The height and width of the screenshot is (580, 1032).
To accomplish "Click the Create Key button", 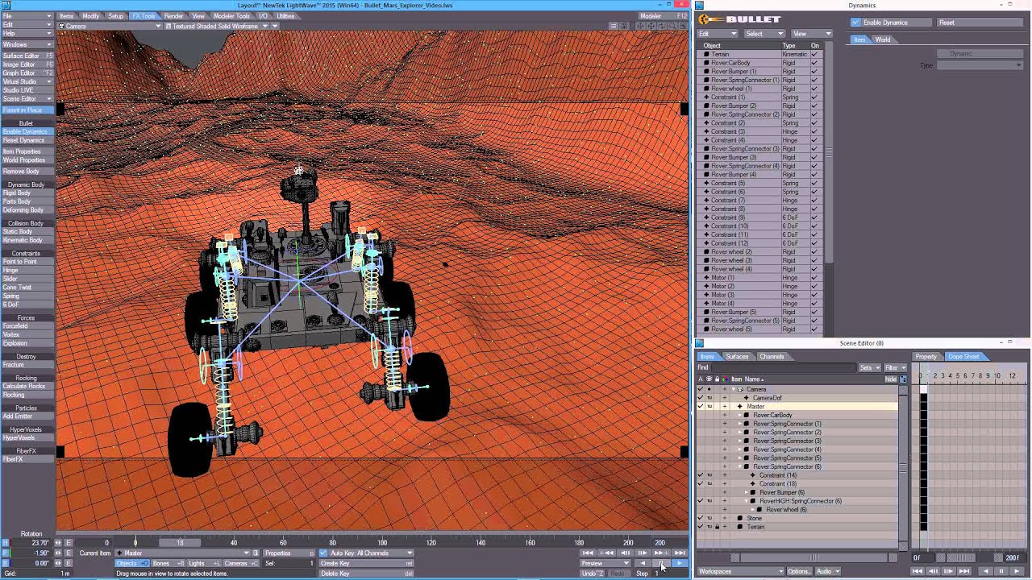I will (367, 563).
